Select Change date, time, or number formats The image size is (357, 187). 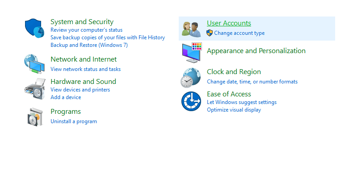(252, 82)
